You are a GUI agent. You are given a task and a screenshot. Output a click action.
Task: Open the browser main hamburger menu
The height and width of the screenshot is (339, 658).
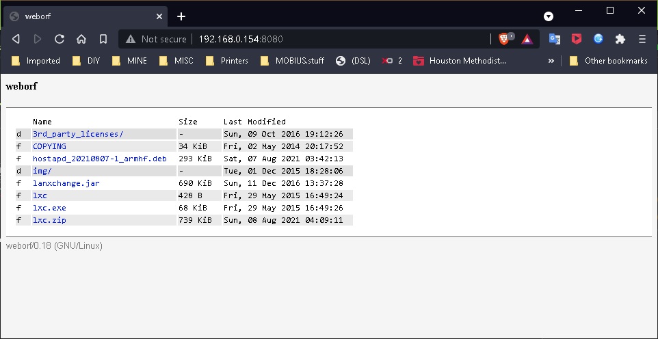click(642, 39)
